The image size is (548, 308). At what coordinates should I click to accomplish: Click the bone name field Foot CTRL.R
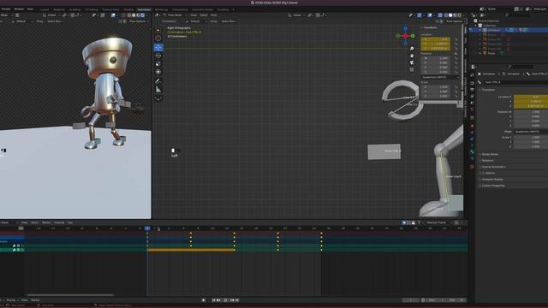coord(515,82)
